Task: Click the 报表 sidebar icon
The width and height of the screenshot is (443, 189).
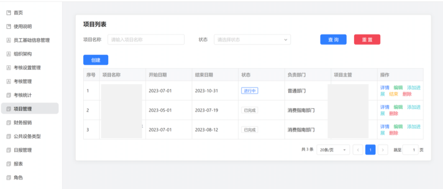Action: (x=9, y=164)
